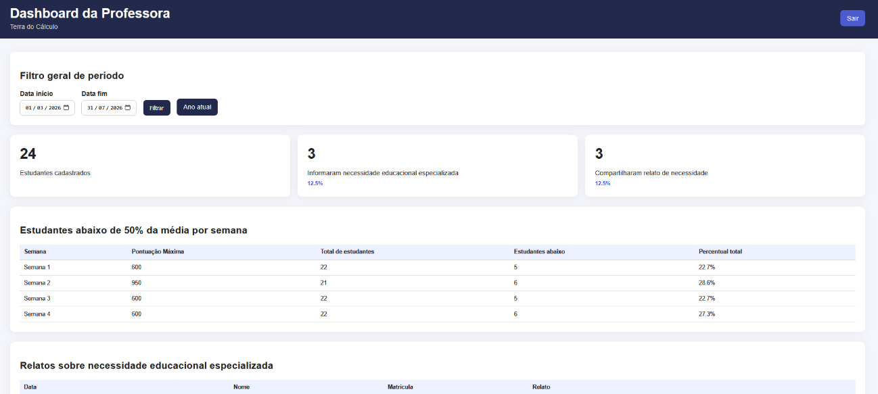Click the 28.6% percentage in Semana 2 row
878x394 pixels.
click(707, 282)
